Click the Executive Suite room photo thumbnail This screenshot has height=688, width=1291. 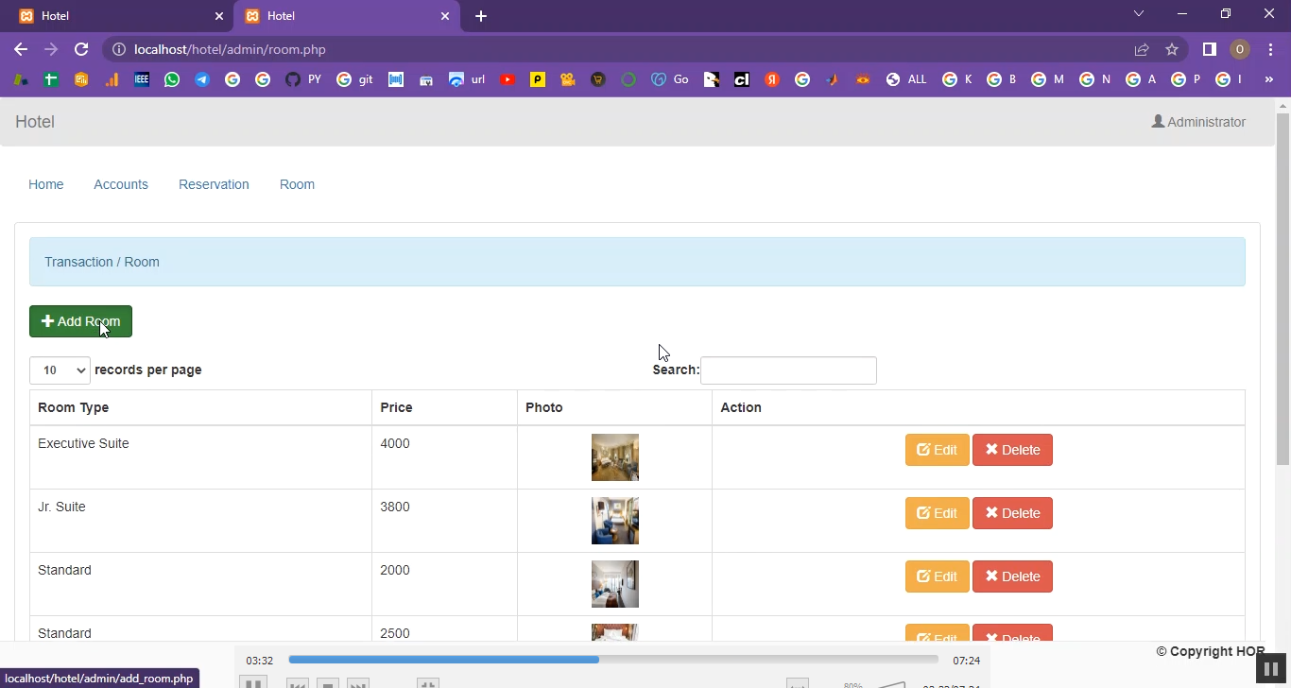614,457
